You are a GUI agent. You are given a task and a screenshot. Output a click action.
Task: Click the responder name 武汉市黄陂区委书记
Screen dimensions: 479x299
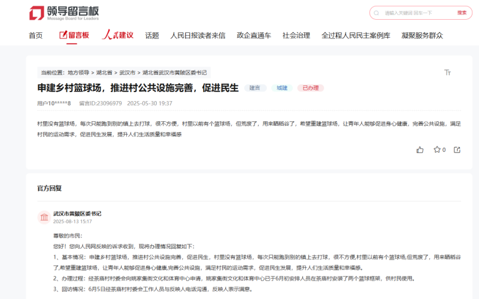pos(77,213)
